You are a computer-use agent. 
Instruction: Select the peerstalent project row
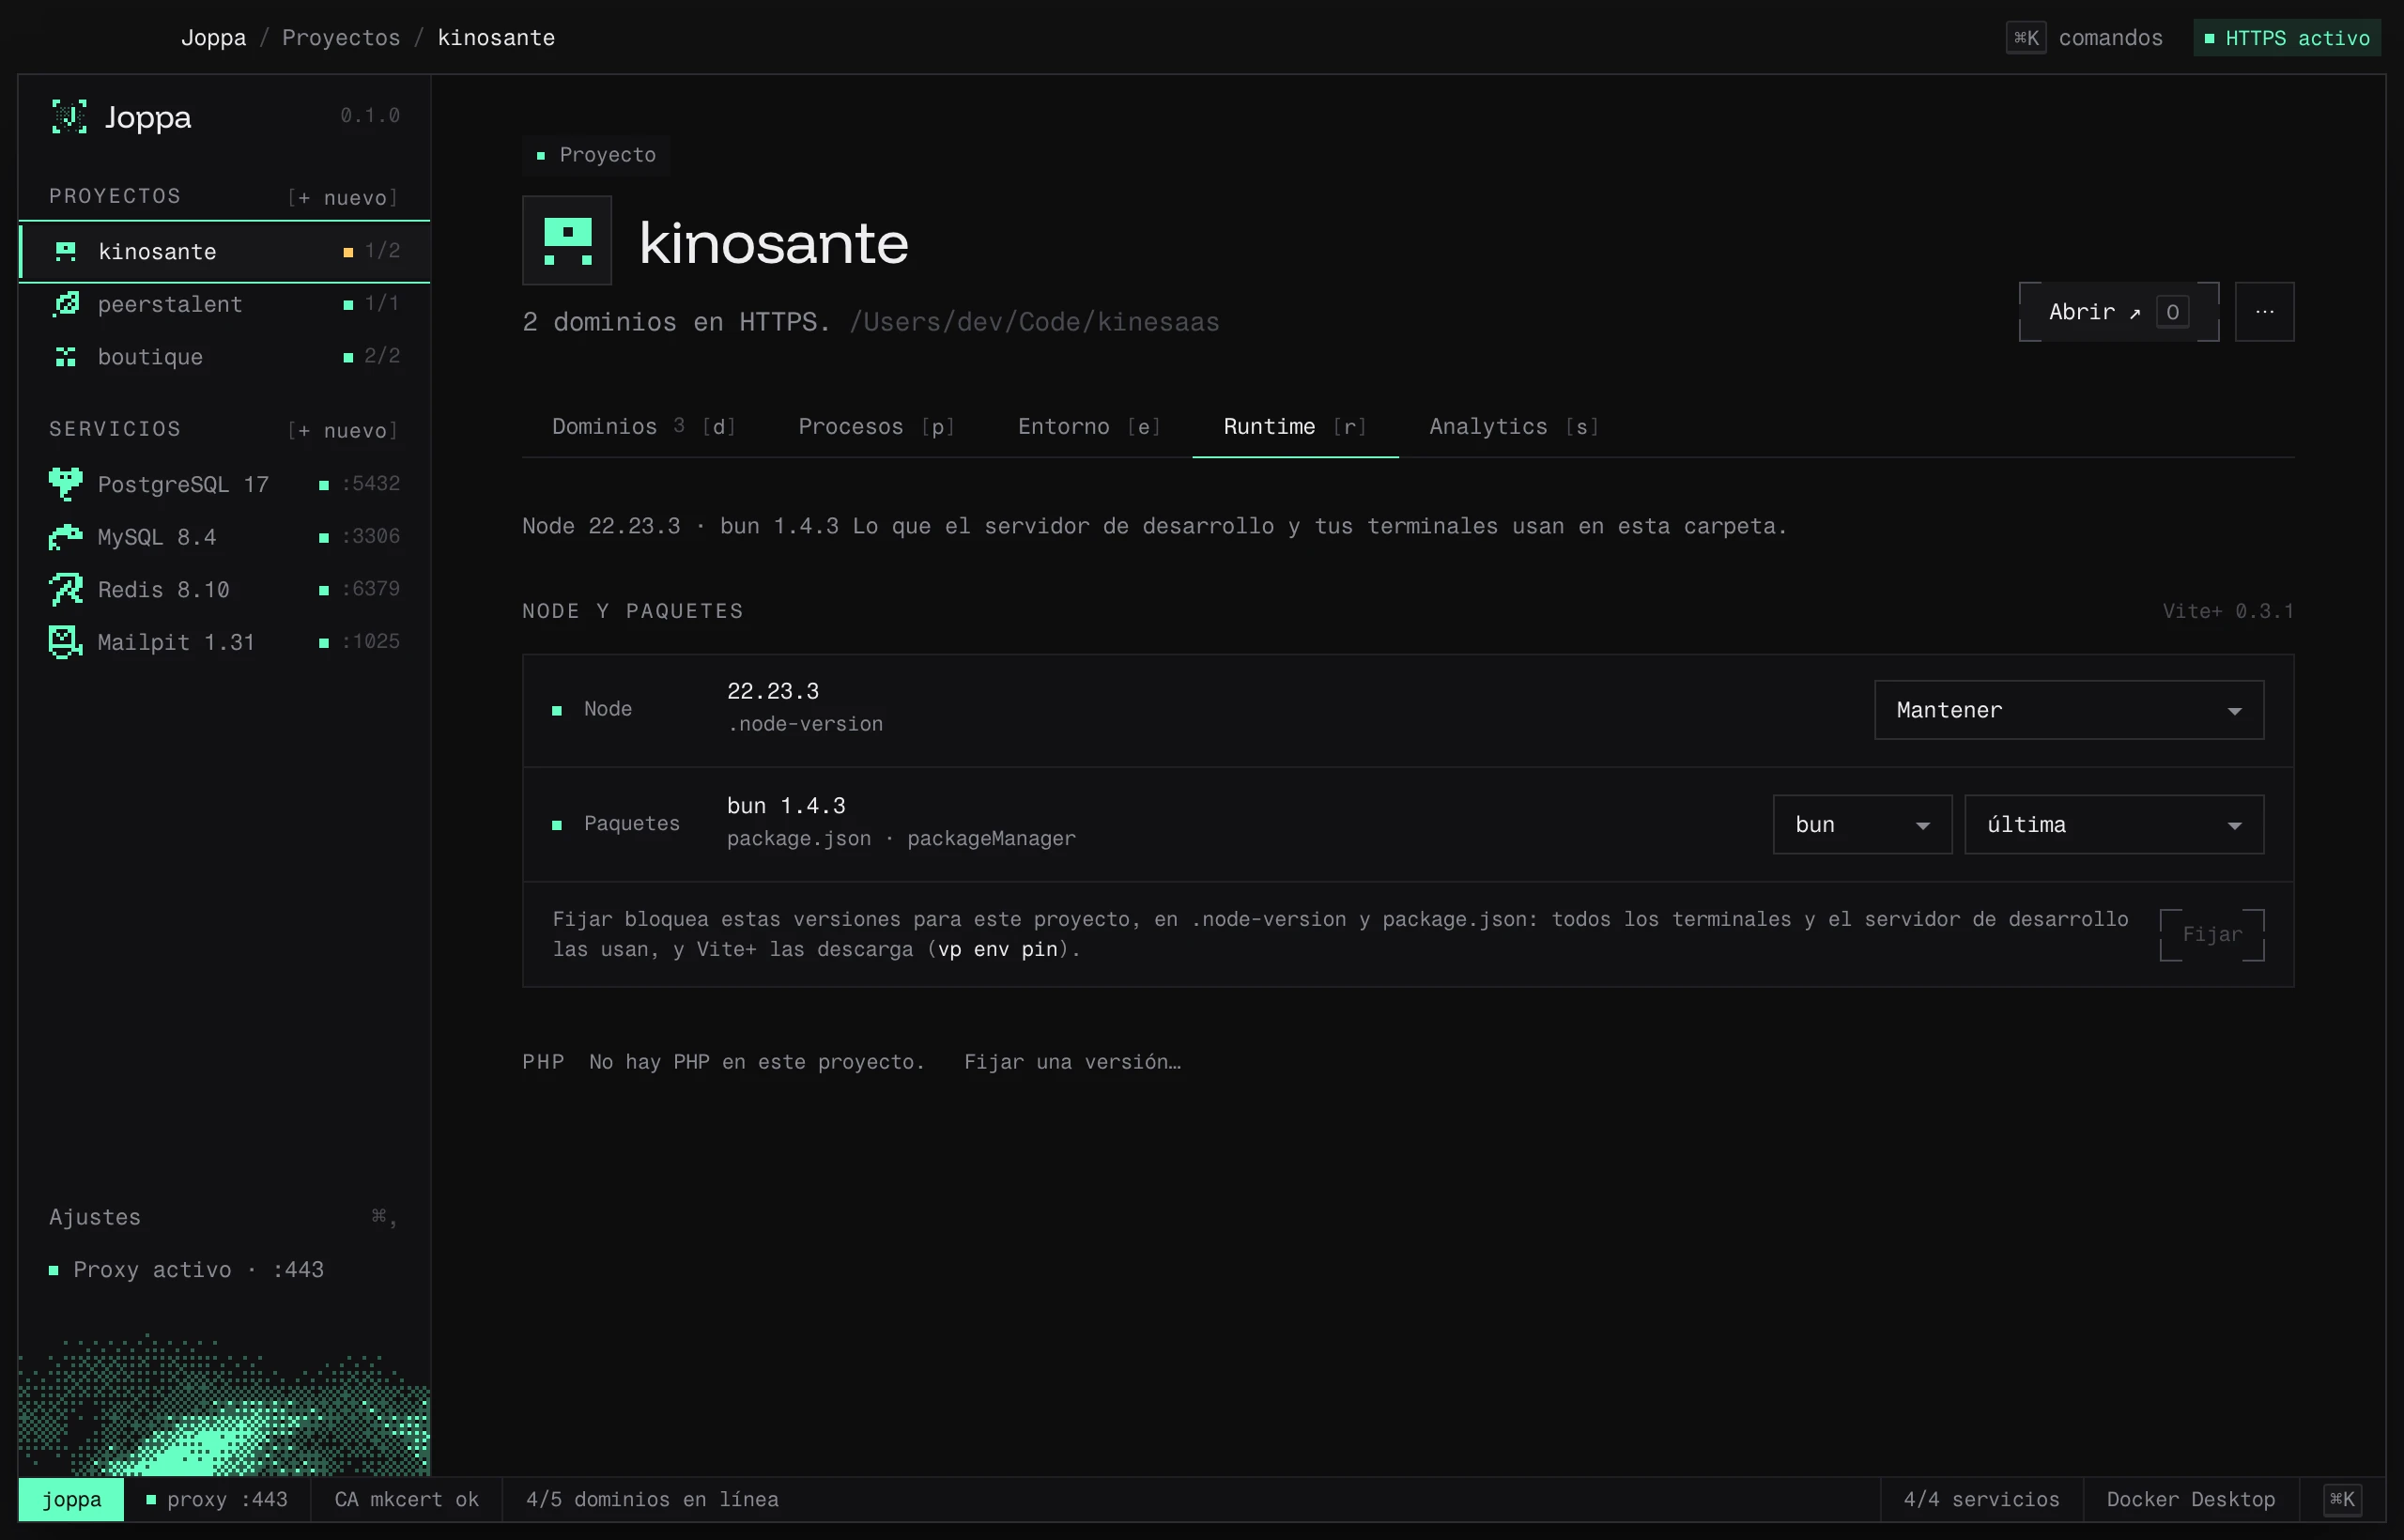point(224,304)
